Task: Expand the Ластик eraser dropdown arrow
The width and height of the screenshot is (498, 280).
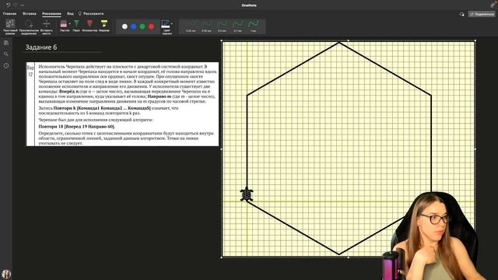Action: (70, 24)
